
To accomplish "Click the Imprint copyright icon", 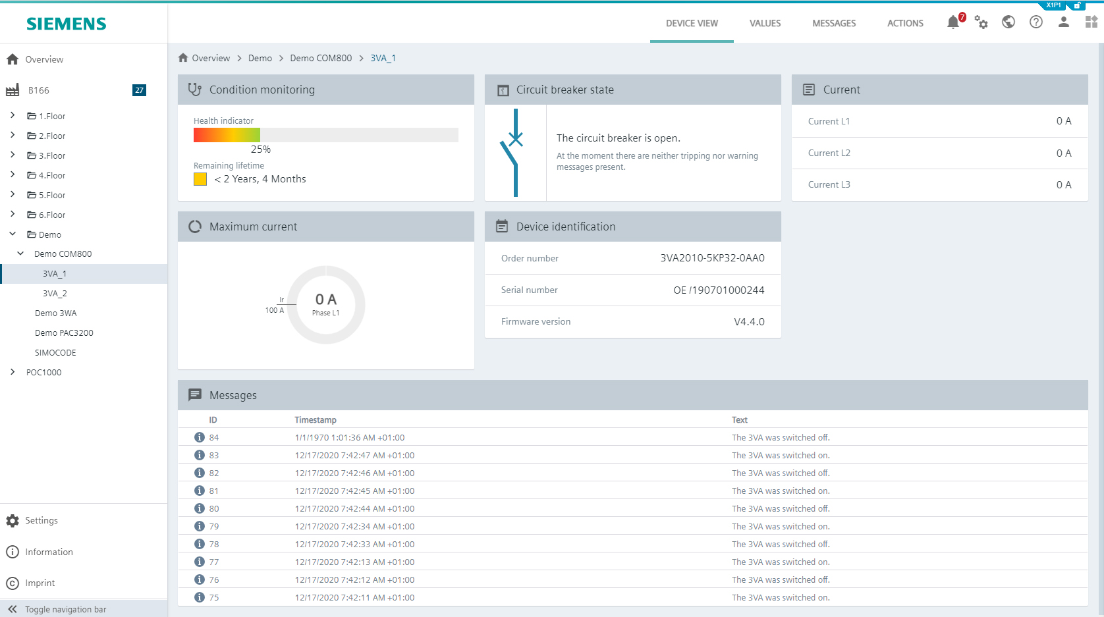I will pyautogui.click(x=13, y=583).
